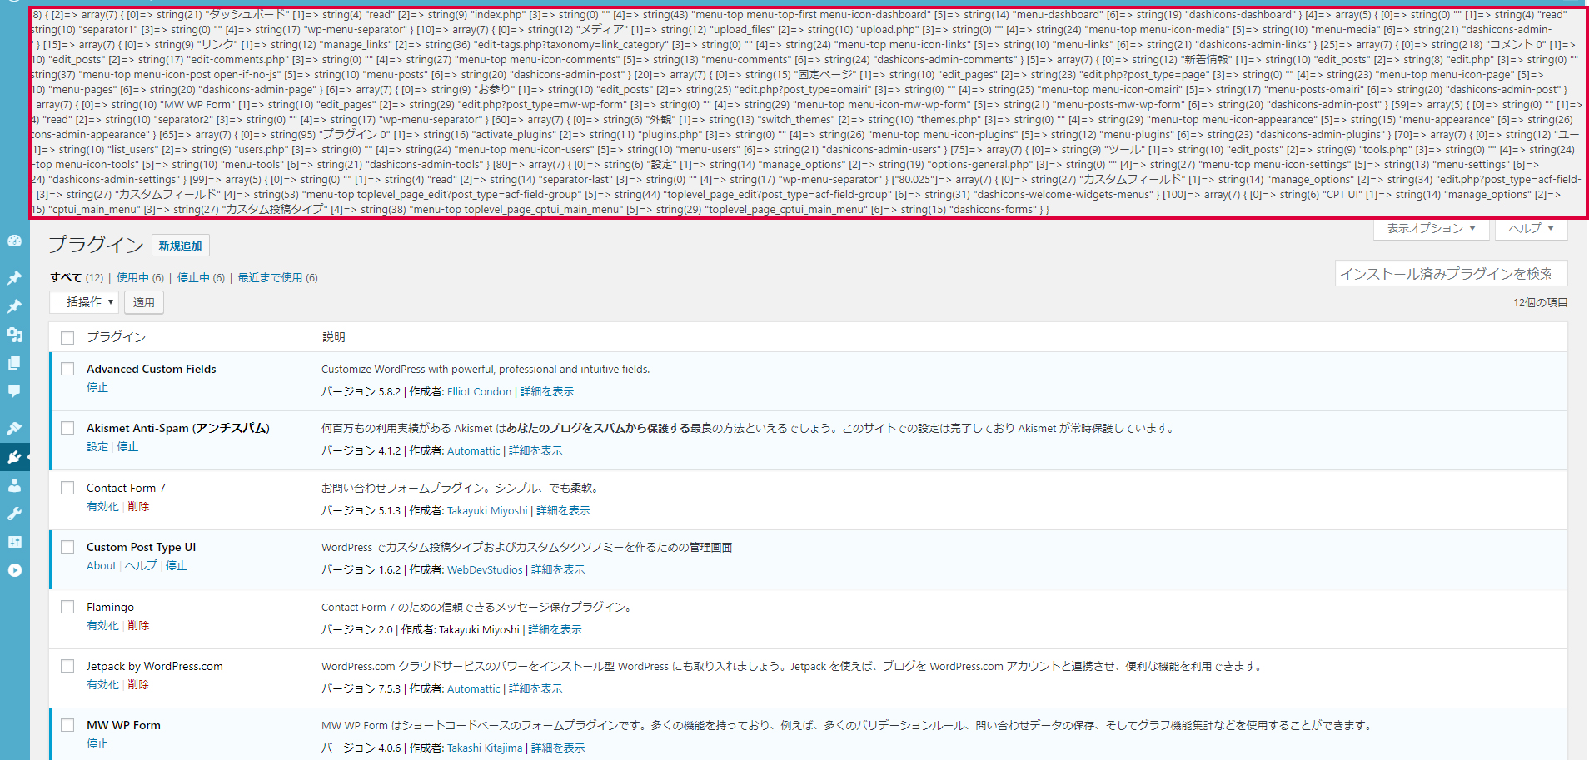Delete Contact Form 7 via 削除
This screenshot has height=760, width=1589.
tap(138, 507)
